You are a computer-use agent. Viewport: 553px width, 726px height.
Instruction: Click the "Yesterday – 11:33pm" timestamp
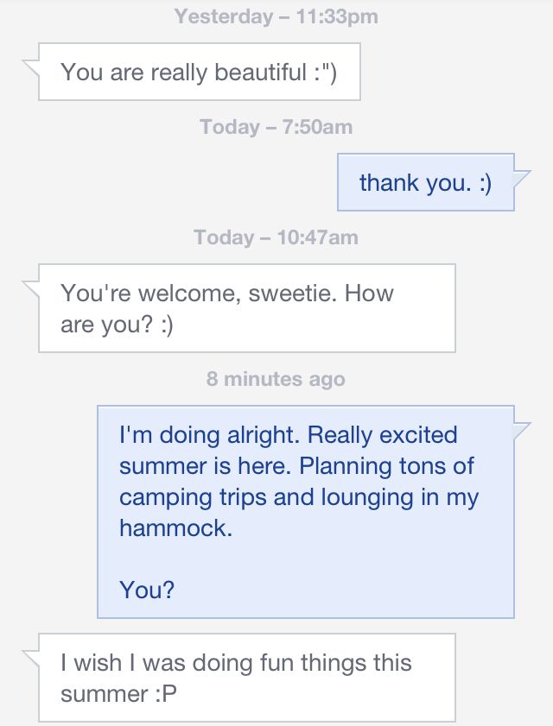[276, 16]
